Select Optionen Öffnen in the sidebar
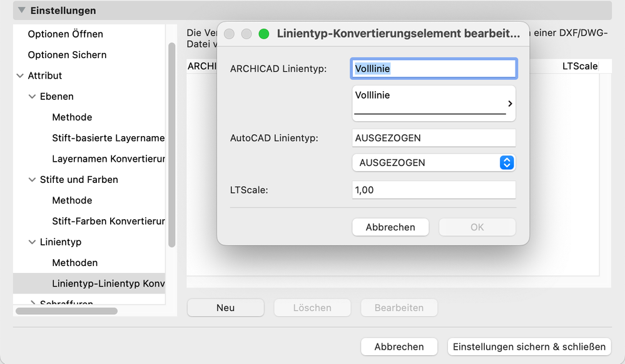The height and width of the screenshot is (364, 625). [x=65, y=34]
